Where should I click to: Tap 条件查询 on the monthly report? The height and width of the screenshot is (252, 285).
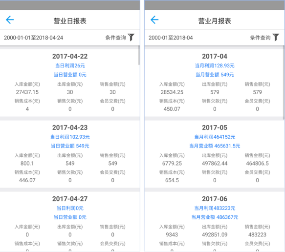[x=260, y=38]
